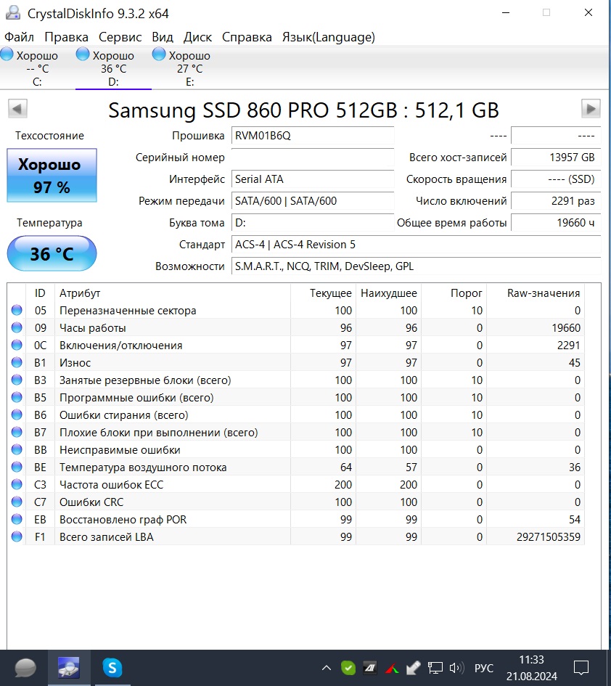Click the Стандарт ACS-4 field
Viewport: 611px width, 686px height.
click(416, 245)
